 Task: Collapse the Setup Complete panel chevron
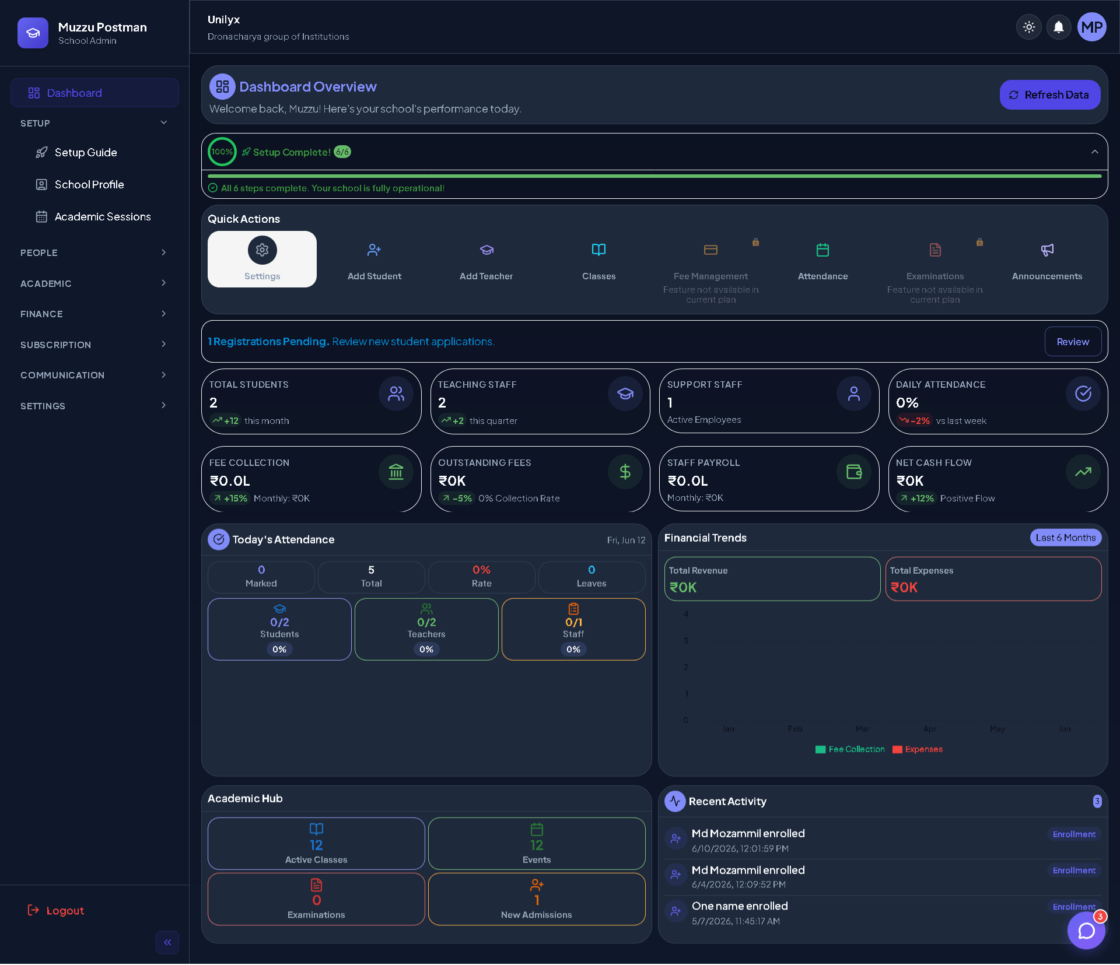click(1095, 152)
